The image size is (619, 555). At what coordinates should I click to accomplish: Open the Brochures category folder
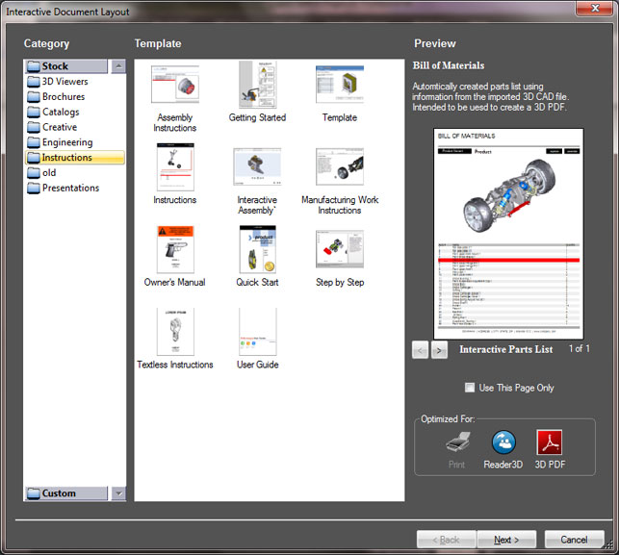point(64,97)
